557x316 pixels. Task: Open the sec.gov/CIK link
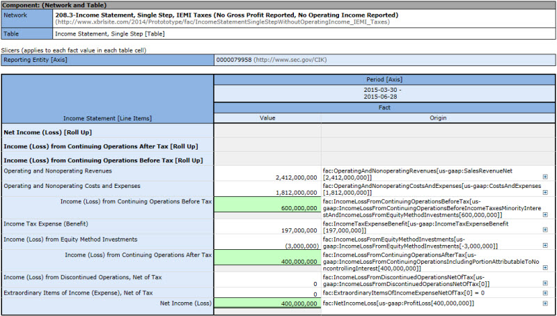tap(290, 60)
